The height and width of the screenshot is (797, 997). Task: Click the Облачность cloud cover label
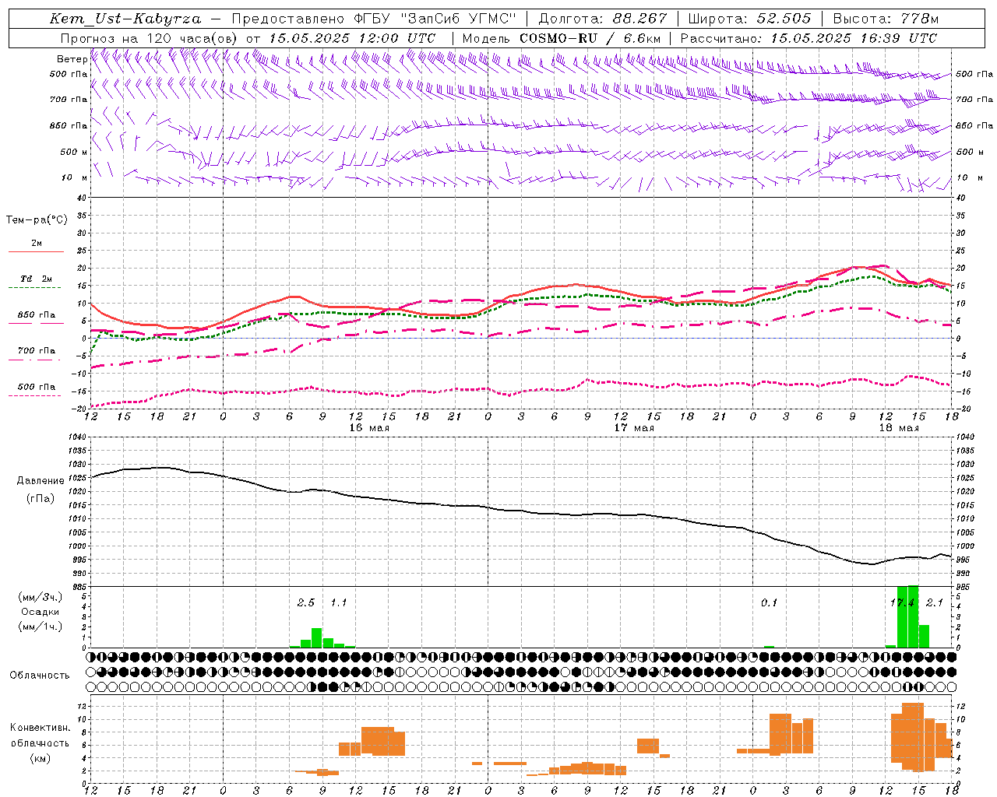(40, 675)
